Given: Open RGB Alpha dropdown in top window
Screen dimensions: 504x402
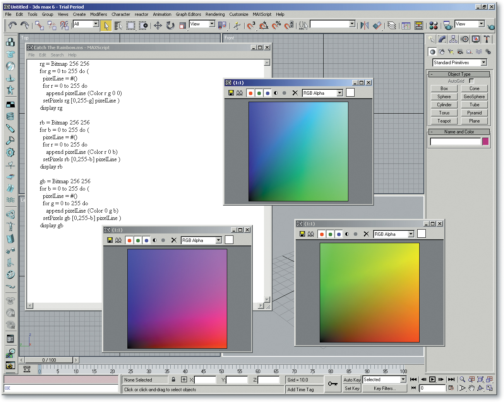Looking at the screenshot, I should [339, 93].
